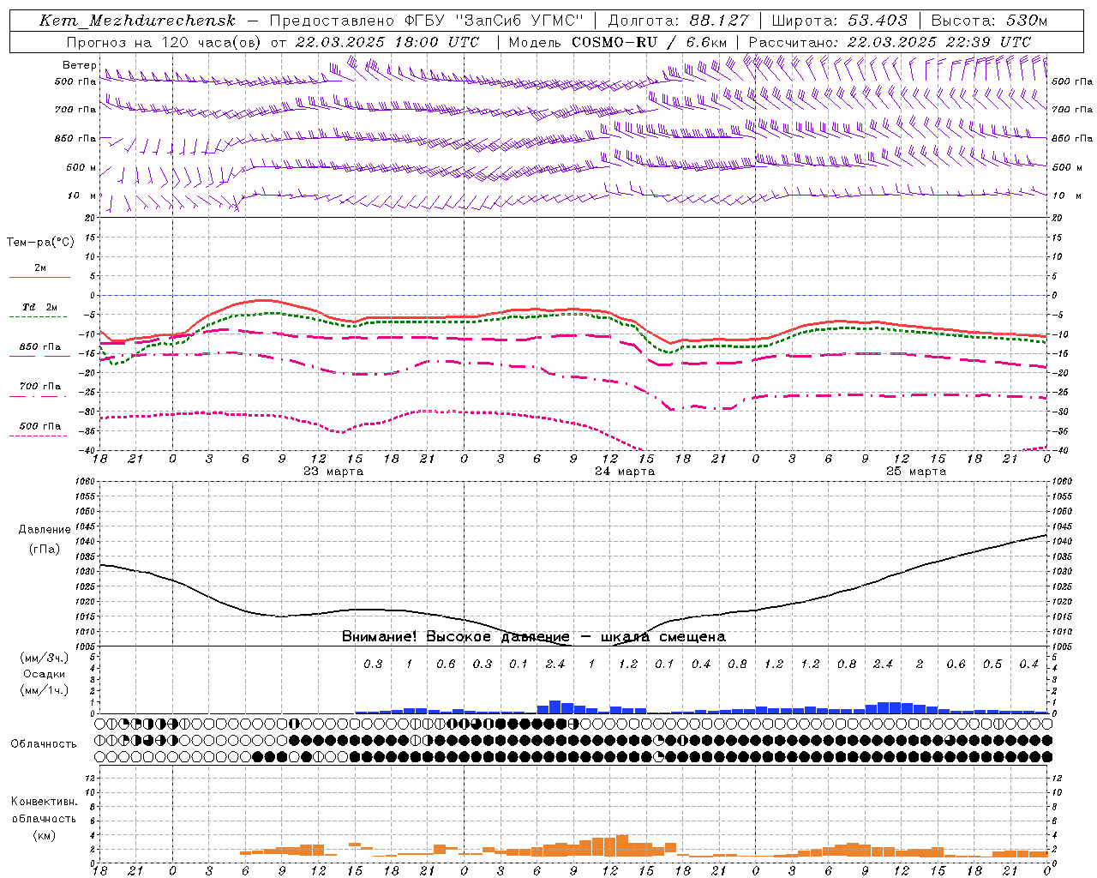Click the '25 марта' date label
The height and width of the screenshot is (878, 1097).
point(916,472)
